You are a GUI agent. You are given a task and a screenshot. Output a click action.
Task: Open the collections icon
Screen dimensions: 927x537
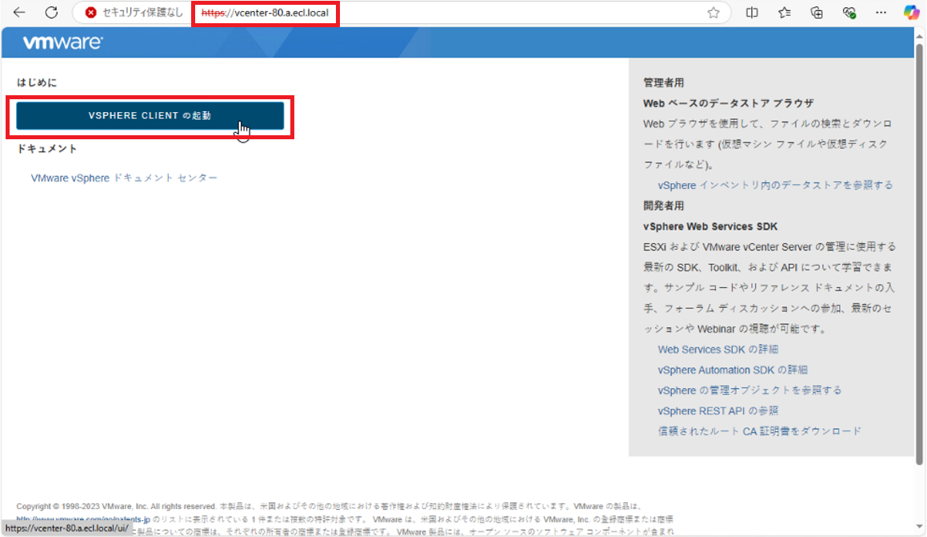(x=817, y=13)
